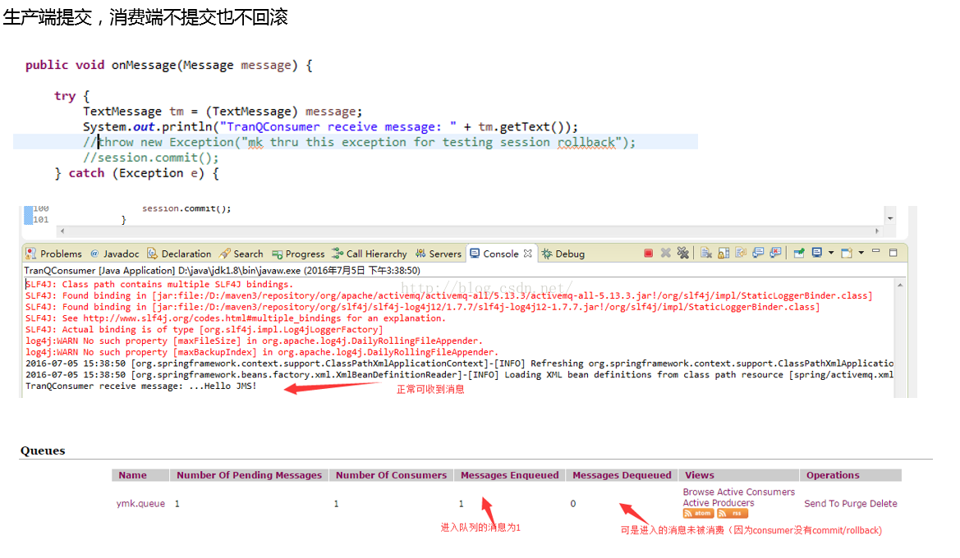Click the commented throw new Exception line

pos(360,143)
